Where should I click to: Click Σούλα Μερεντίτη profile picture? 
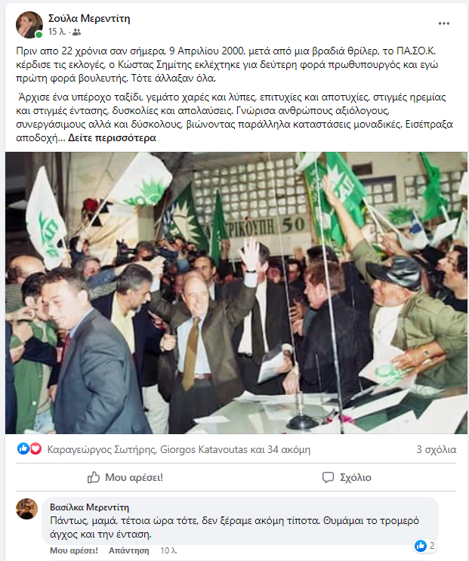(x=29, y=25)
